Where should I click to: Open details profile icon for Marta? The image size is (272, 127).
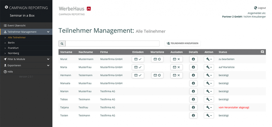(x=193, y=67)
